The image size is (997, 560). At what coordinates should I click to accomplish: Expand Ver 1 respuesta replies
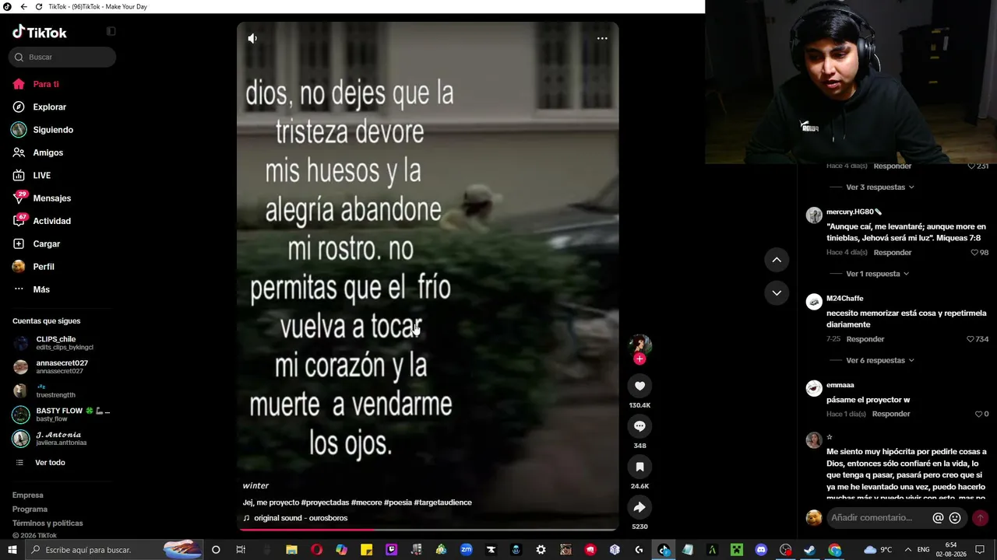click(x=878, y=274)
